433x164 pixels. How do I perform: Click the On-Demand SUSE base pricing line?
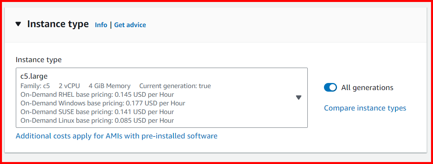click(97, 112)
